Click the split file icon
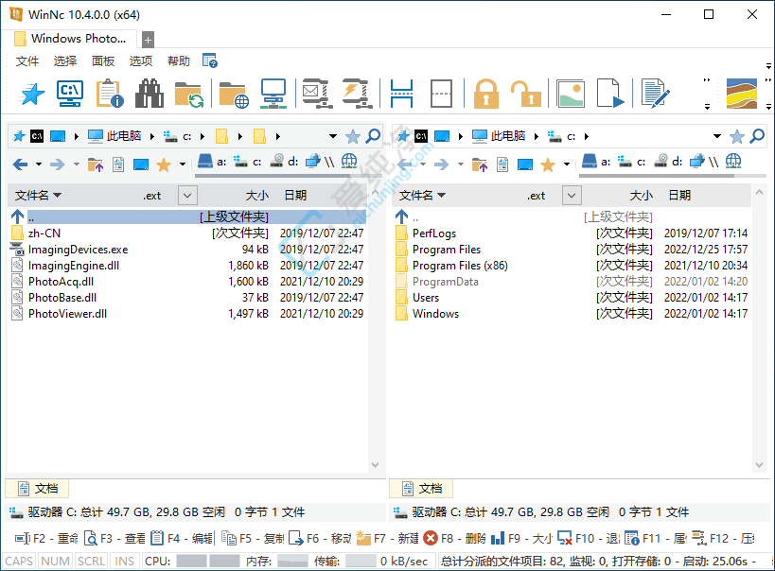775x571 pixels. coord(401,94)
